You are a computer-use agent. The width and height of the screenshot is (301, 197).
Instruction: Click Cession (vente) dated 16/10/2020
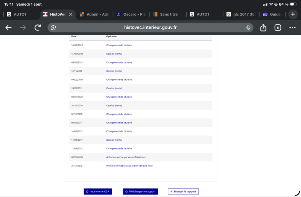pyautogui.click(x=114, y=105)
